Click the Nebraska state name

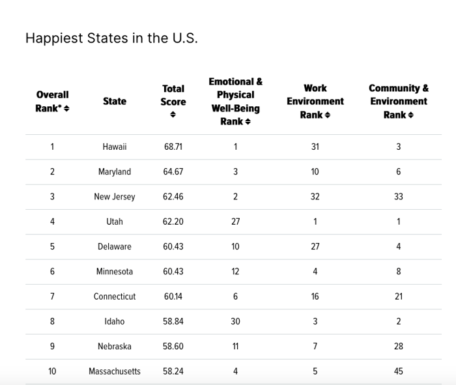(x=115, y=347)
